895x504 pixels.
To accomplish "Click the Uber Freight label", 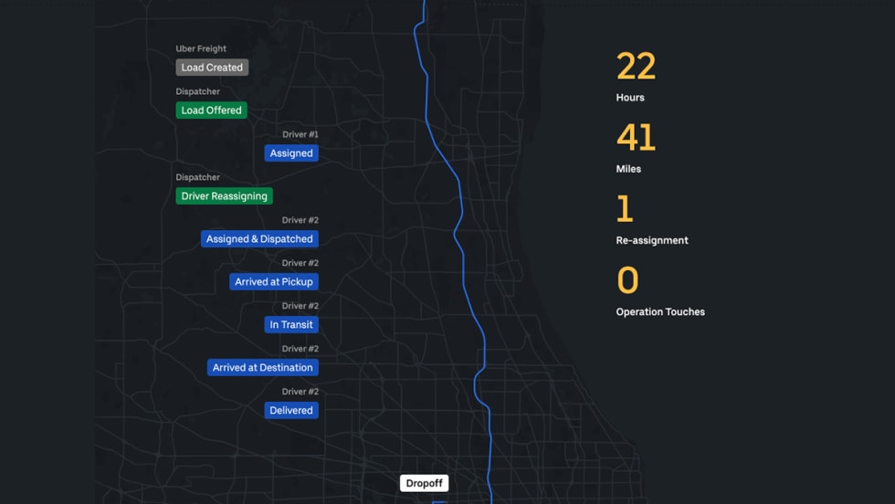I will [x=201, y=49].
